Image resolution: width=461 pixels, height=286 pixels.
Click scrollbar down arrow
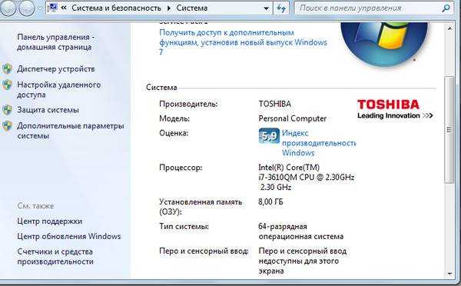click(449, 274)
